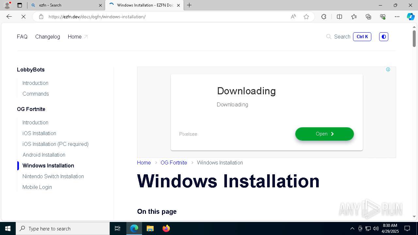Open Favorites list icon
This screenshot has width=418, height=235.
click(354, 17)
